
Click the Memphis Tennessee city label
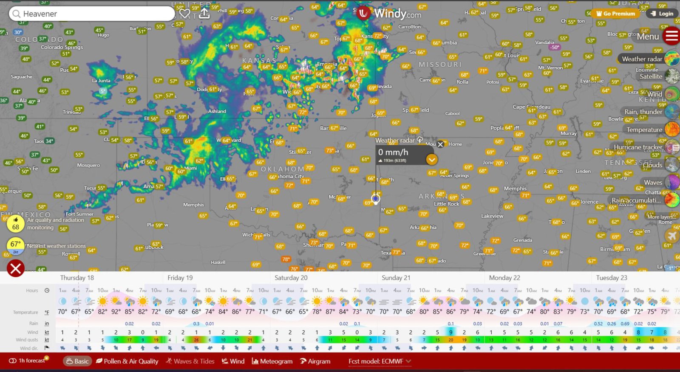click(515, 189)
